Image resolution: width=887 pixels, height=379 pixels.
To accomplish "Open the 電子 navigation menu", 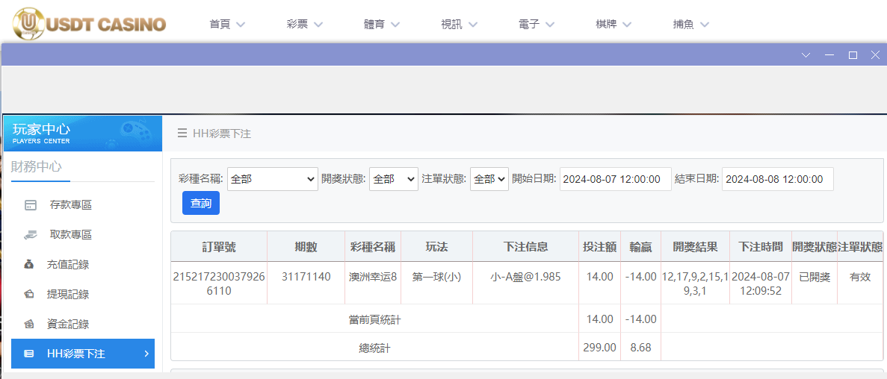I will (536, 24).
